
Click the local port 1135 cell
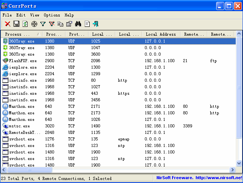coord(95,132)
